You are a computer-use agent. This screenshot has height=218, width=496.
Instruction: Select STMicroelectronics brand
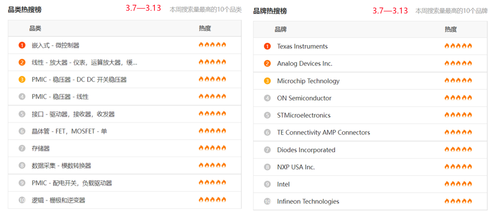coord(304,115)
